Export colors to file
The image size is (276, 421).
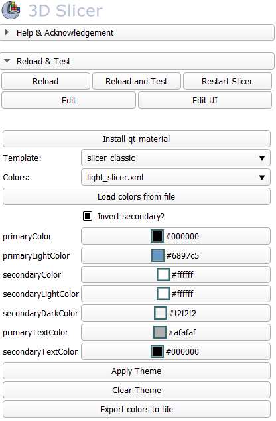[x=137, y=410]
